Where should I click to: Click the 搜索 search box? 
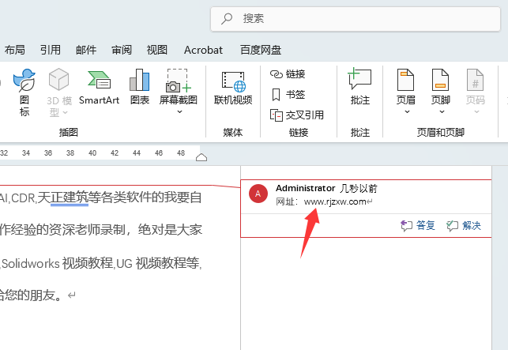[x=356, y=19]
